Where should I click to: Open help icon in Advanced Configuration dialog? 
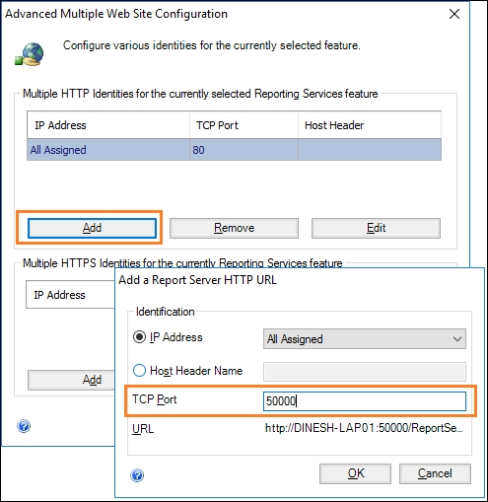pos(24,426)
